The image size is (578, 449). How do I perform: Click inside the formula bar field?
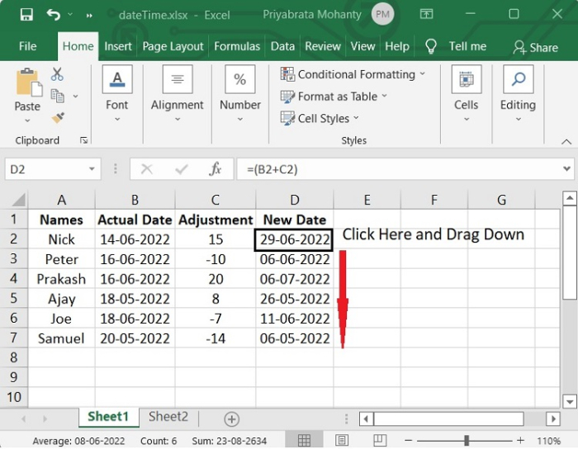point(396,169)
